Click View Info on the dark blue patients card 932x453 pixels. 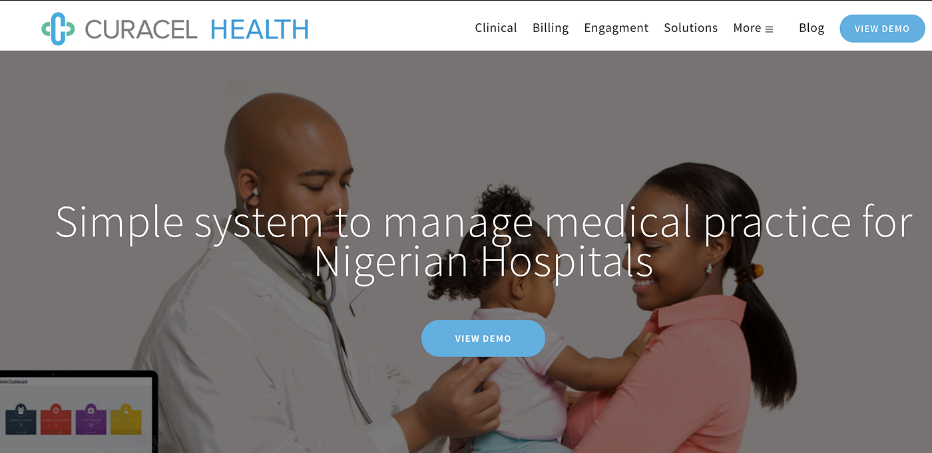point(21,432)
